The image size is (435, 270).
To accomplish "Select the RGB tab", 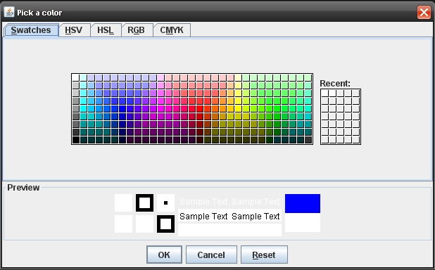I will pos(137,30).
